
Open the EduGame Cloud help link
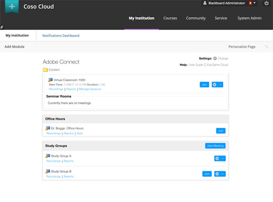(217, 65)
